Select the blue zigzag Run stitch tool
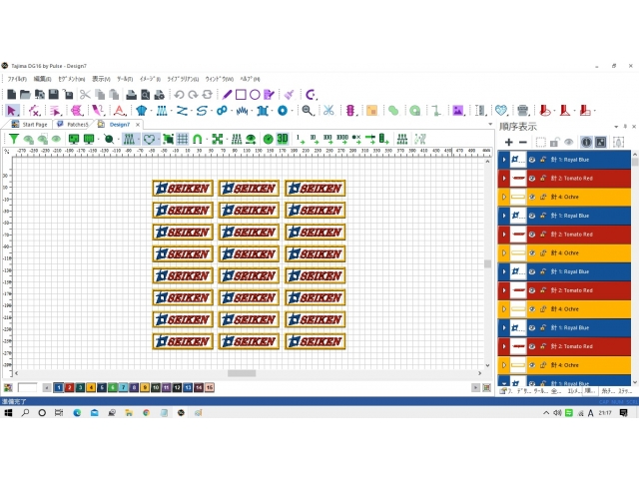The width and height of the screenshot is (639, 479). (x=182, y=111)
